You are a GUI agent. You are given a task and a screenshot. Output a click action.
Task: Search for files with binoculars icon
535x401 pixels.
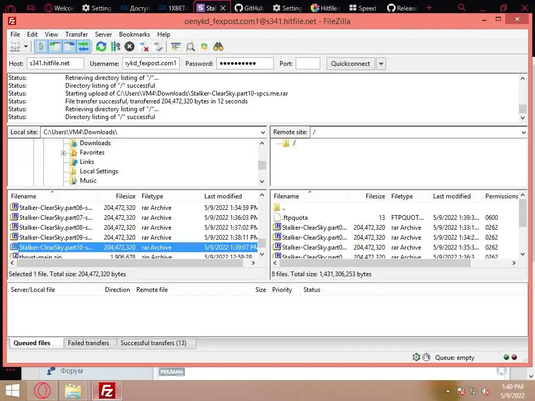218,46
